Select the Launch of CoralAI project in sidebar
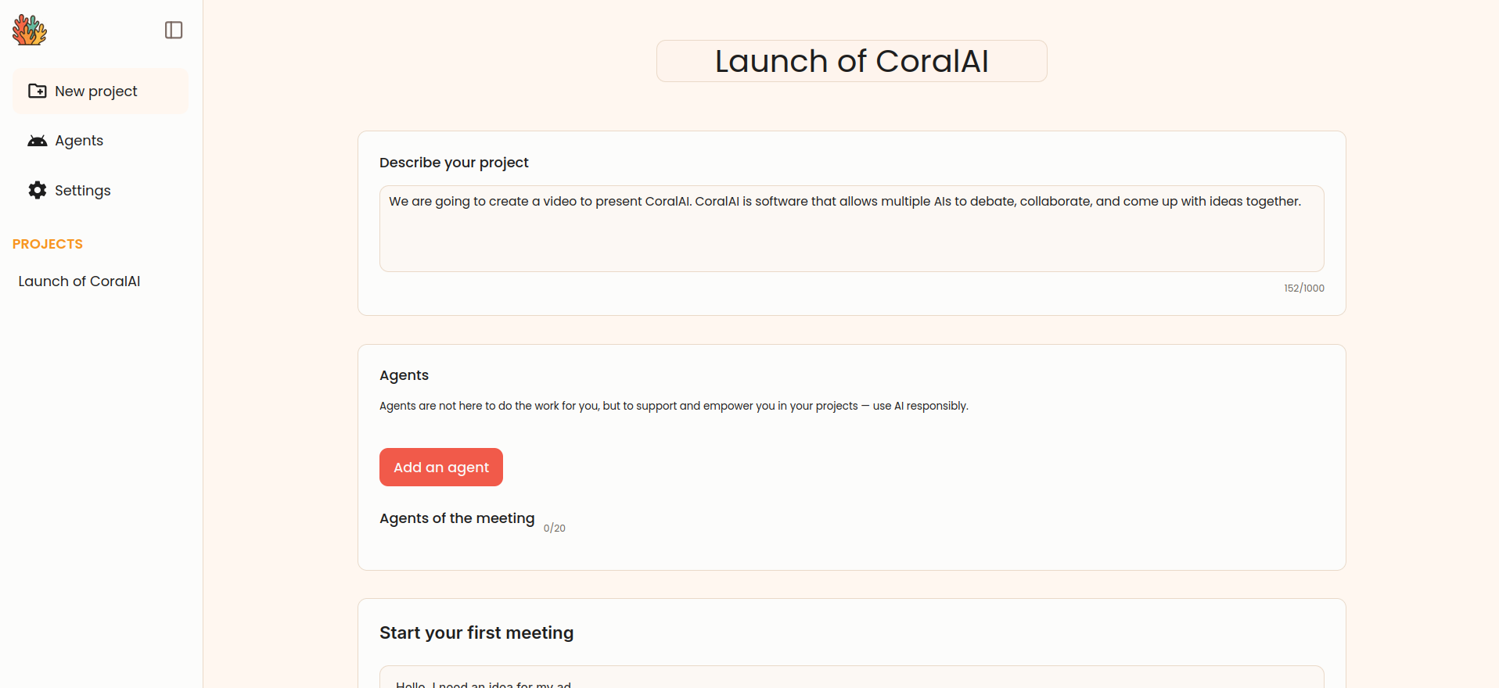The image size is (1499, 688). (x=79, y=281)
